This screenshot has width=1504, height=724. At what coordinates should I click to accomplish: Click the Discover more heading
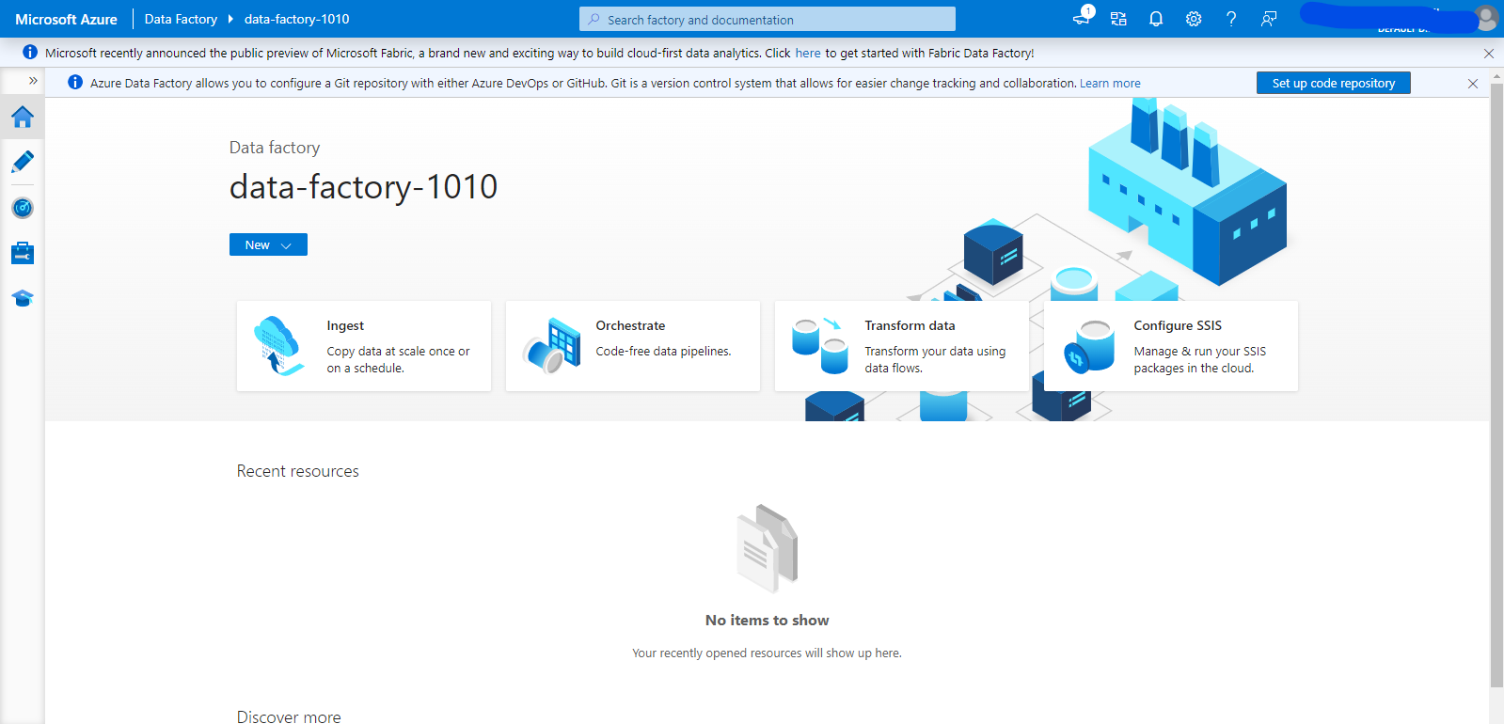289,716
